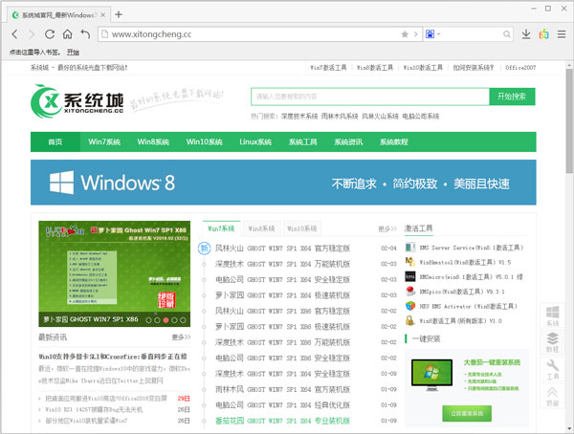The image size is (574, 434).
Task: Open 更多>> beside Win10系统 tab
Action: (x=387, y=229)
